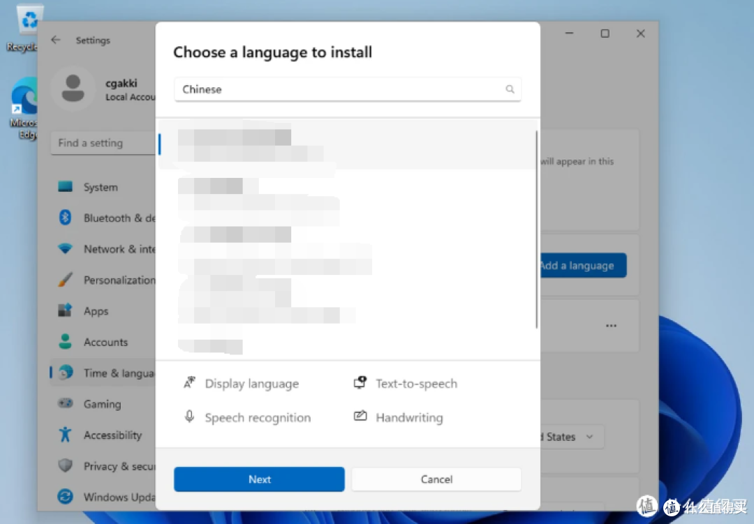Click Speech recognition label text

tap(258, 417)
